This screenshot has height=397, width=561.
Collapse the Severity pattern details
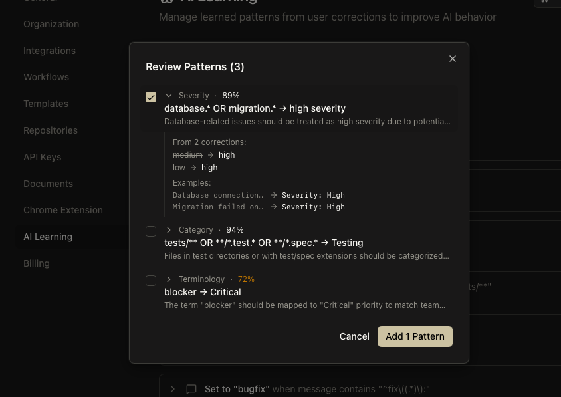point(169,95)
